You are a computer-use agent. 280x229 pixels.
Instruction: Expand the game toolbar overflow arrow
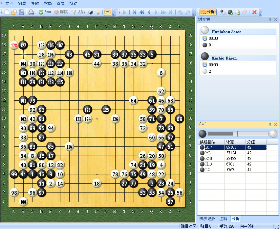[114, 13]
